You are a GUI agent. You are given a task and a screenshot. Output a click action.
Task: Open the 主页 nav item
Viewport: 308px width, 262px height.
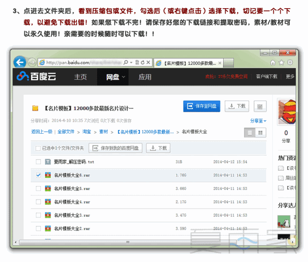coord(80,77)
